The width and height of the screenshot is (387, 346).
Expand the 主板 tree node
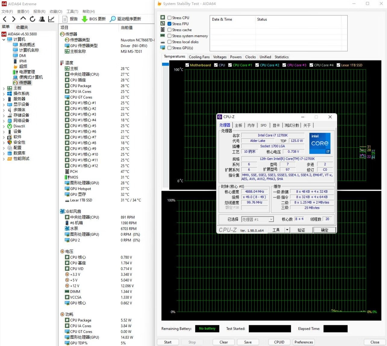coord(4,88)
